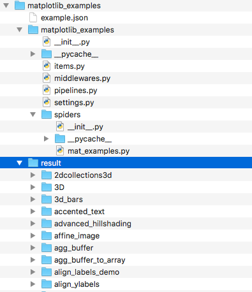Click the middlewares.py file name

(x=82, y=78)
